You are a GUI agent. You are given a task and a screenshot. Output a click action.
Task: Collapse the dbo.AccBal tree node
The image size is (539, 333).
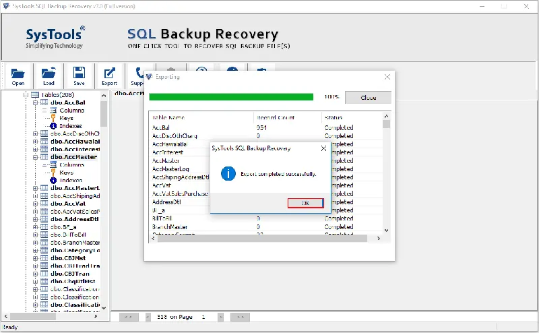[35, 102]
